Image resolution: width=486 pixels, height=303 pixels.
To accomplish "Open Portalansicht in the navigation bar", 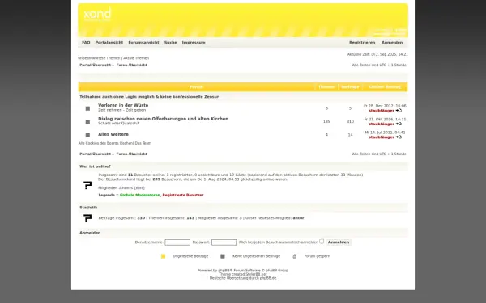I will (x=109, y=42).
